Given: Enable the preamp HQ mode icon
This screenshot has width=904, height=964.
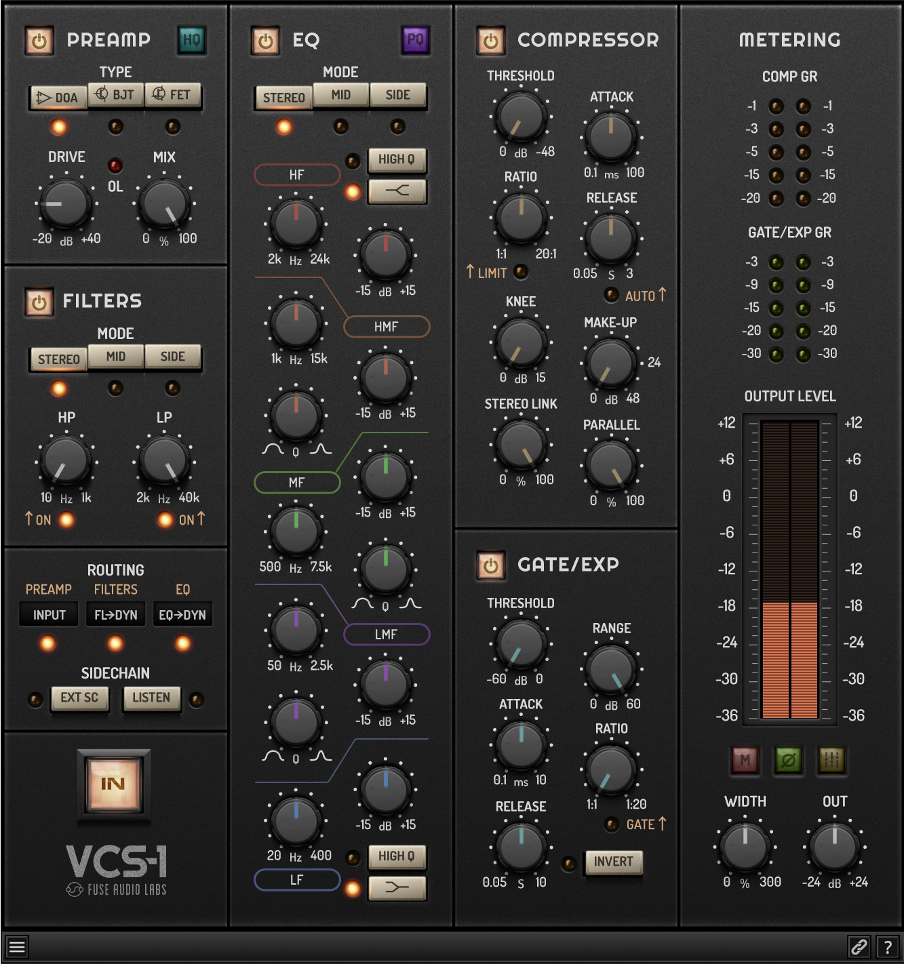Looking at the screenshot, I should pyautogui.click(x=192, y=40).
